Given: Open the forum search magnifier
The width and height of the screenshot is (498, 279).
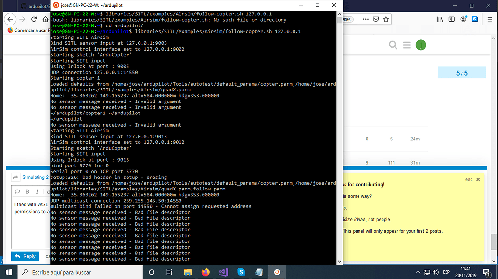Looking at the screenshot, I should [393, 44].
